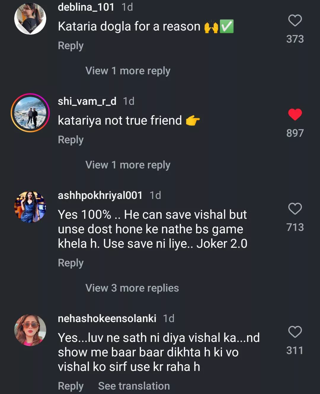The height and width of the screenshot is (394, 320).
Task: Open ashhpokhriyal001's profile picture
Action: pos(30,207)
